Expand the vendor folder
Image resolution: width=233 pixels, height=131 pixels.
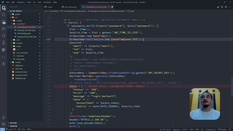[x=18, y=62]
